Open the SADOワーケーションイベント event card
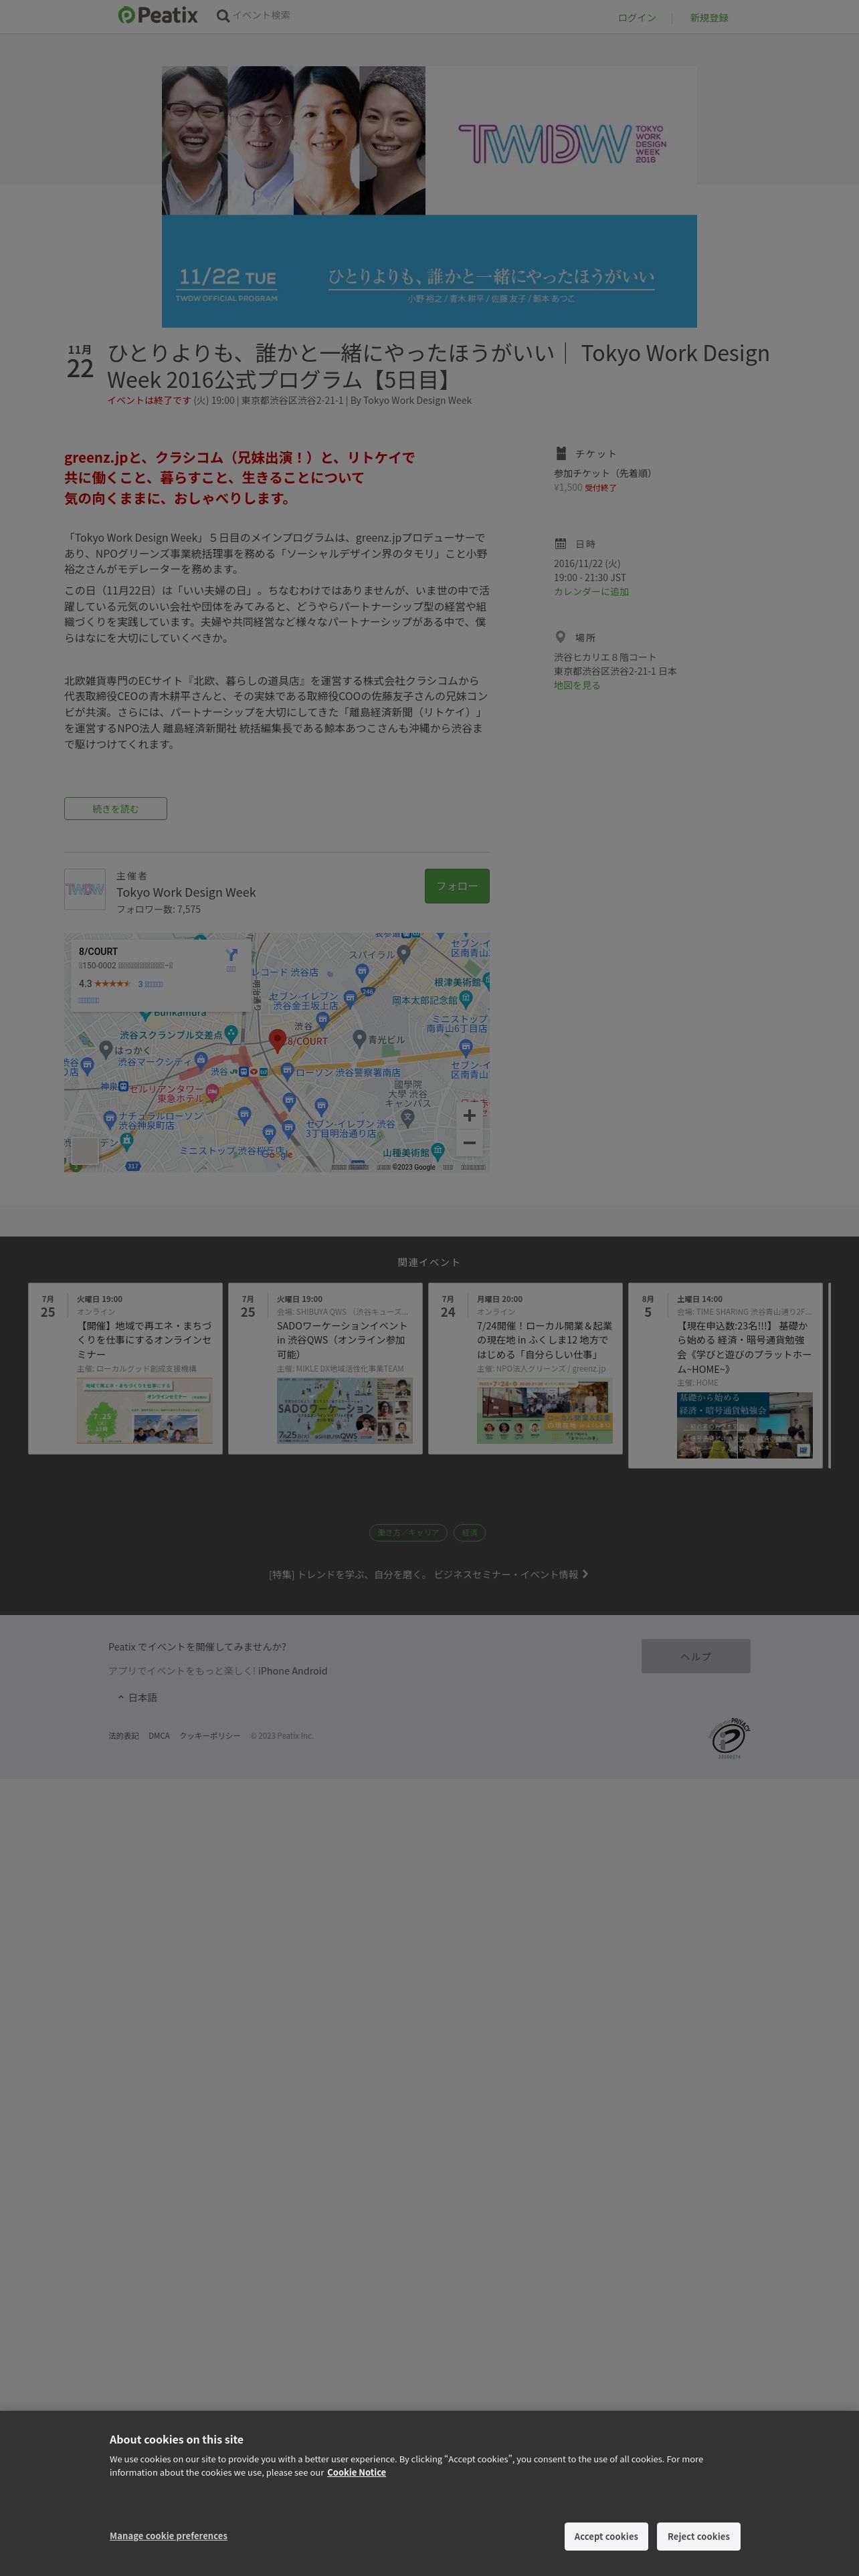This screenshot has width=859, height=2576. coord(325,1368)
